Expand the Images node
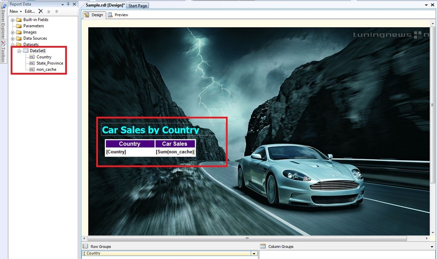Image resolution: width=437 pixels, height=259 pixels. 12,32
